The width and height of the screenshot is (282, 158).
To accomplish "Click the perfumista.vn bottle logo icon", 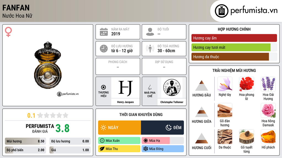I will 221,11.
